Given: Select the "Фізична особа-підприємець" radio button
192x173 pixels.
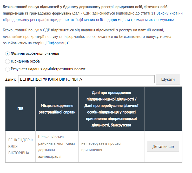Looking at the screenshot, I should click(x=7, y=54).
